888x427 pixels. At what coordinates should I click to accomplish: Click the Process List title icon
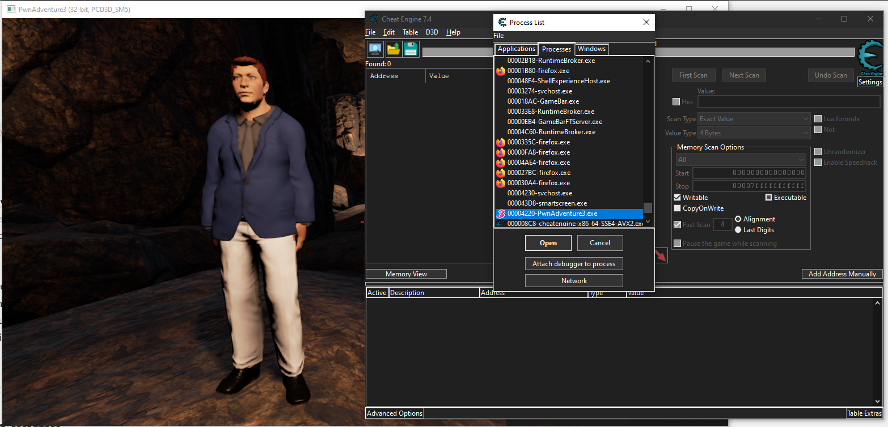[x=502, y=23]
